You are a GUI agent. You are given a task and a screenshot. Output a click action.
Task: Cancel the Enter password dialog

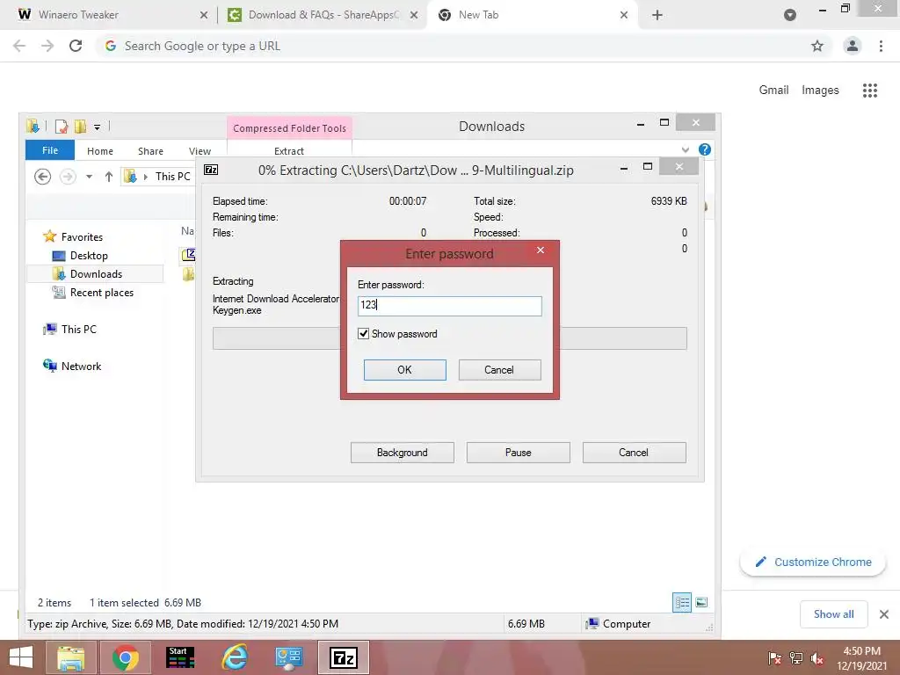(x=499, y=370)
